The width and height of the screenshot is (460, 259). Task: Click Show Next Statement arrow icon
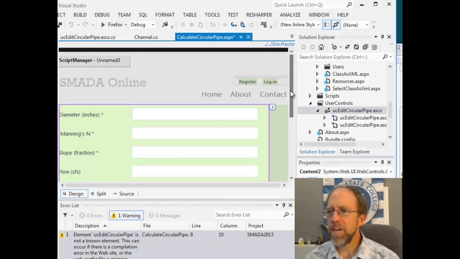[x=224, y=25]
